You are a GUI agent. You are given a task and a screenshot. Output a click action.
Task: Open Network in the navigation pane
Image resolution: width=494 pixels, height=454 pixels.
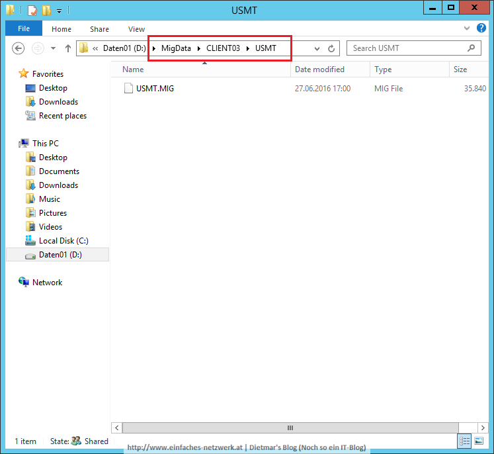tap(47, 283)
